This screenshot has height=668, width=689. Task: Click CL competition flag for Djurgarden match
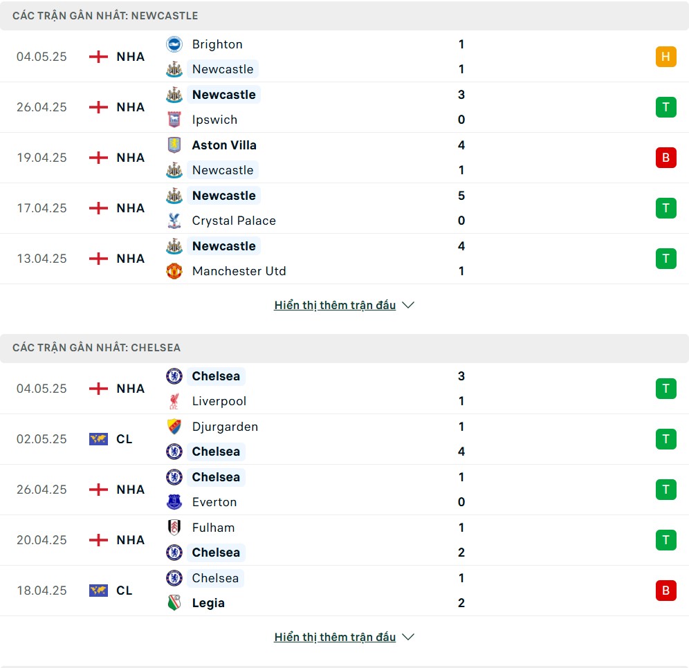(98, 439)
